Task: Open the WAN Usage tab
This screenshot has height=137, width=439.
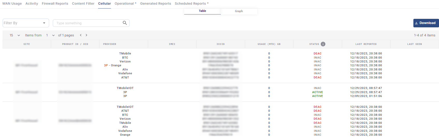Action: click(12, 4)
